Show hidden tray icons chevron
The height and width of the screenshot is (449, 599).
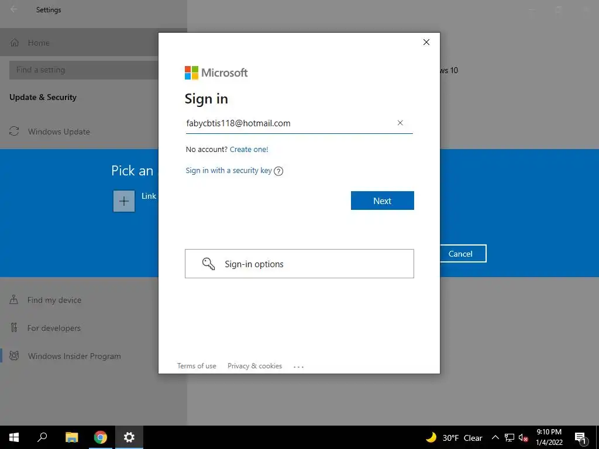pyautogui.click(x=495, y=437)
